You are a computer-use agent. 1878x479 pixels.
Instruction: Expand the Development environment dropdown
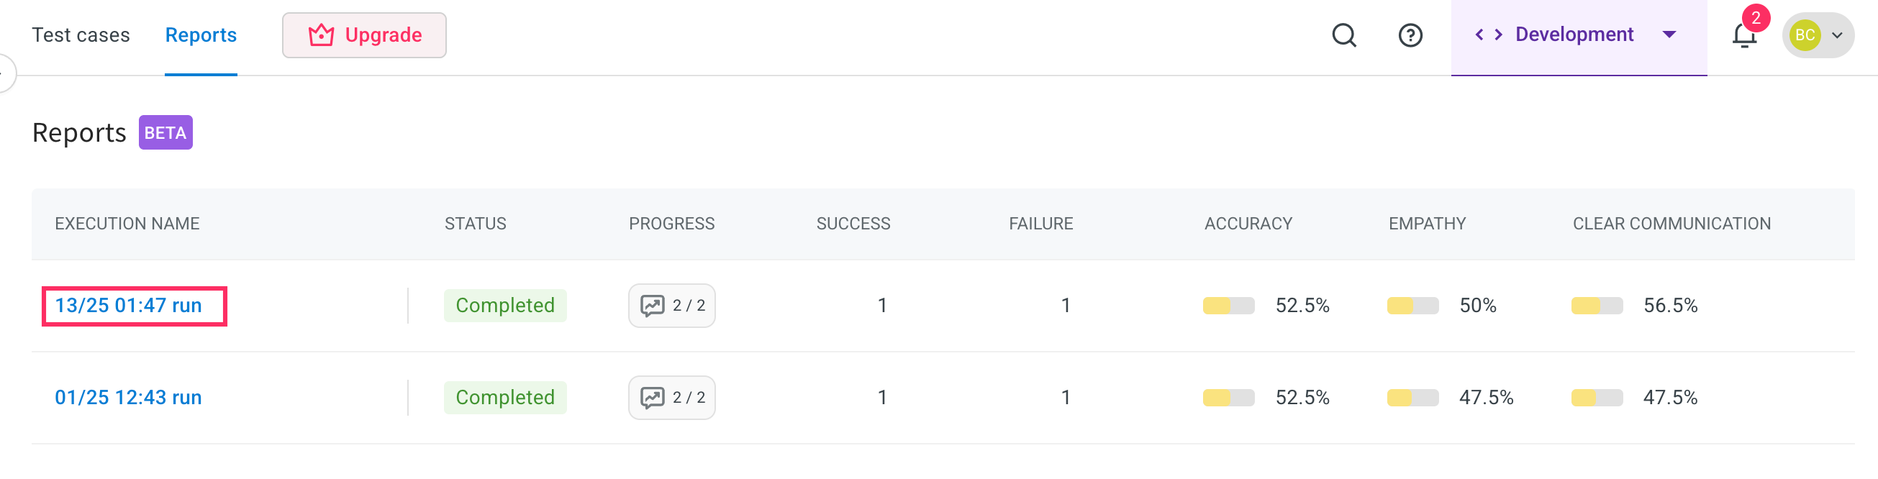point(1669,35)
